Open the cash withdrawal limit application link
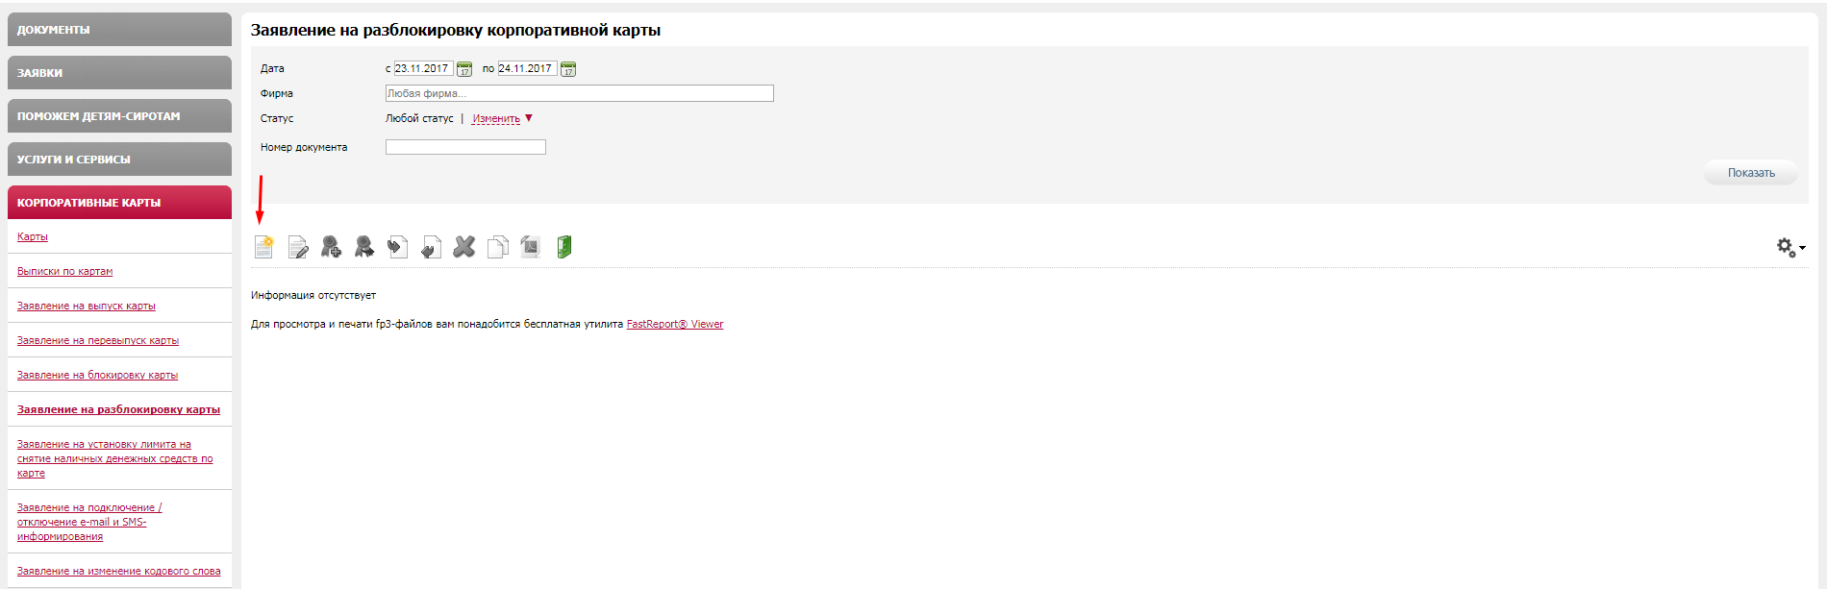Screen dimensions: 1827x589 pos(115,458)
